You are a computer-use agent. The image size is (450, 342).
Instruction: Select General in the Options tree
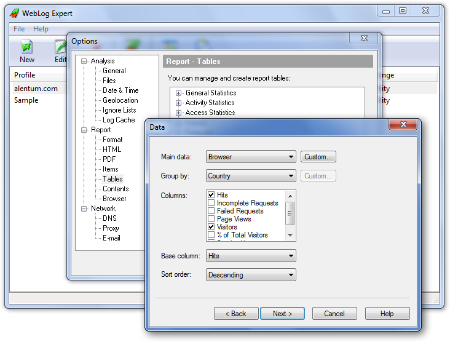click(x=114, y=71)
